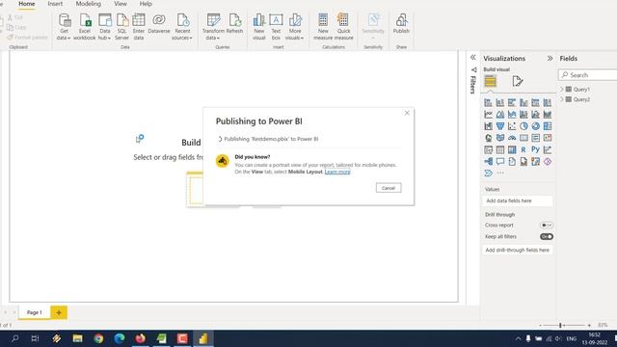This screenshot has width=617, height=347.
Task: Select the Treemap visual
Action: point(548,126)
